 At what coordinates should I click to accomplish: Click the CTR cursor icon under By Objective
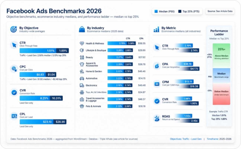pos(14,45)
